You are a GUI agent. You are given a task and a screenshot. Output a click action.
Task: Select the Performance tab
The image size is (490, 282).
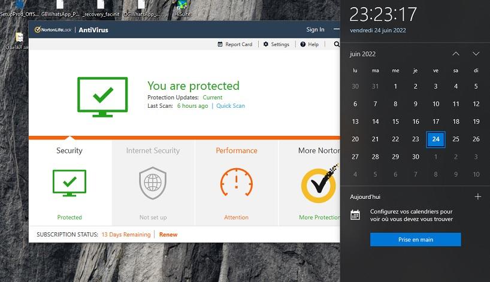click(x=237, y=183)
